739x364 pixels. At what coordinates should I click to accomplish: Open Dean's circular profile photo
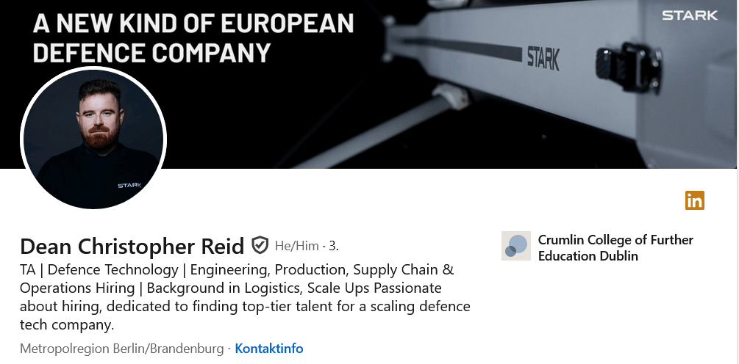point(93,139)
